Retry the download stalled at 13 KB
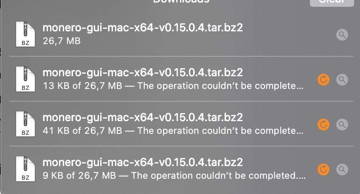The image size is (360, 194). (323, 80)
